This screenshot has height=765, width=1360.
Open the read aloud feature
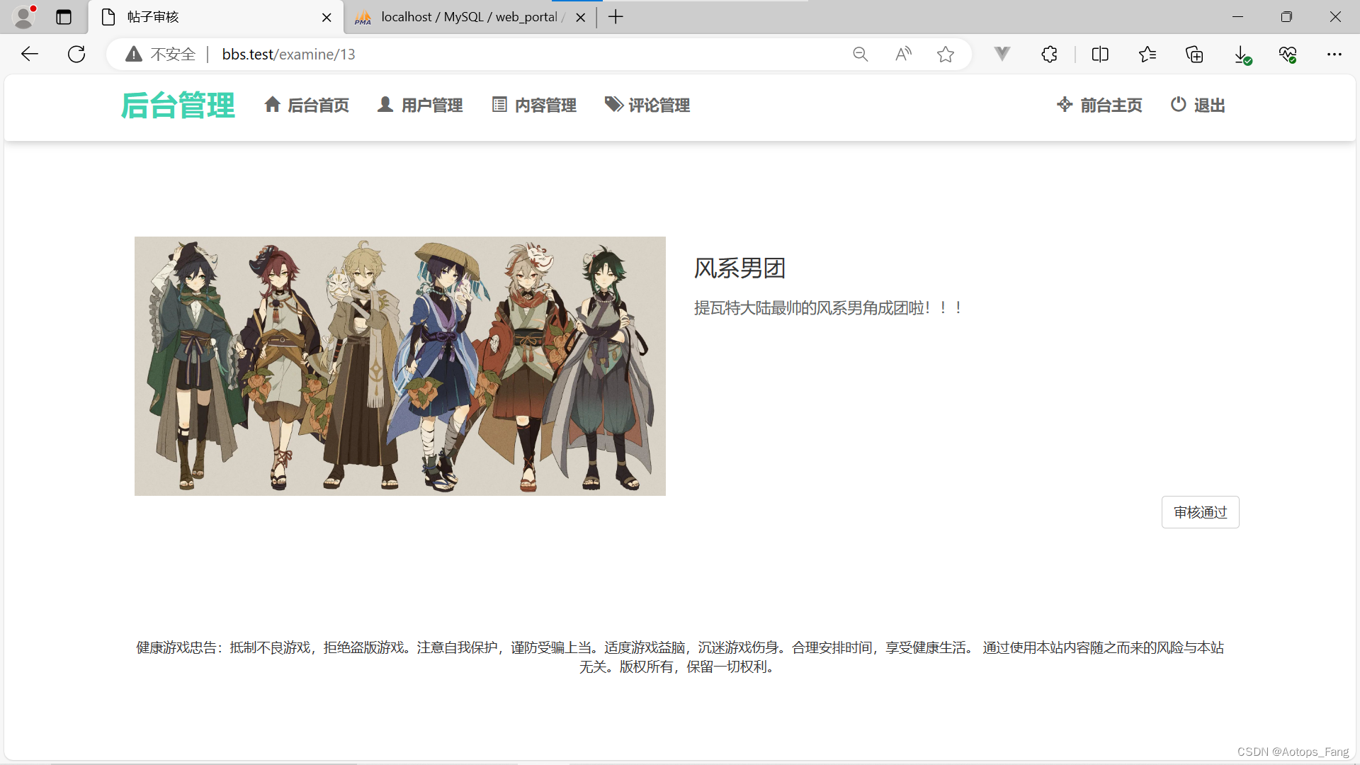pyautogui.click(x=903, y=55)
